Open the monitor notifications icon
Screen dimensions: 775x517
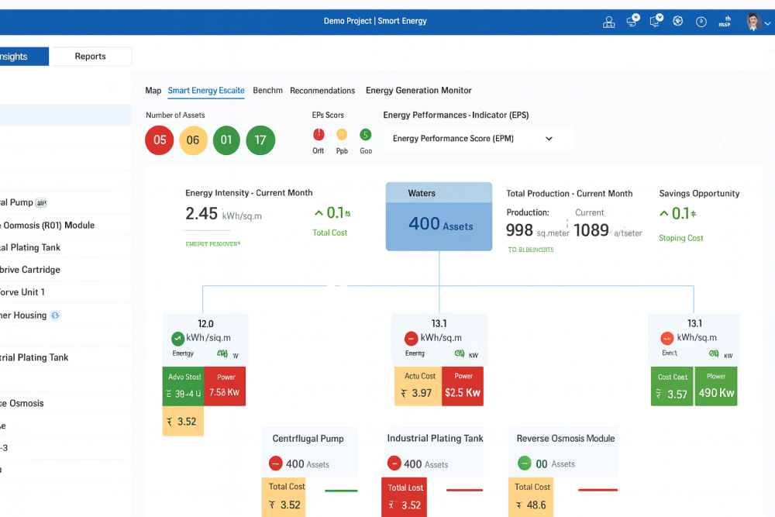632,21
